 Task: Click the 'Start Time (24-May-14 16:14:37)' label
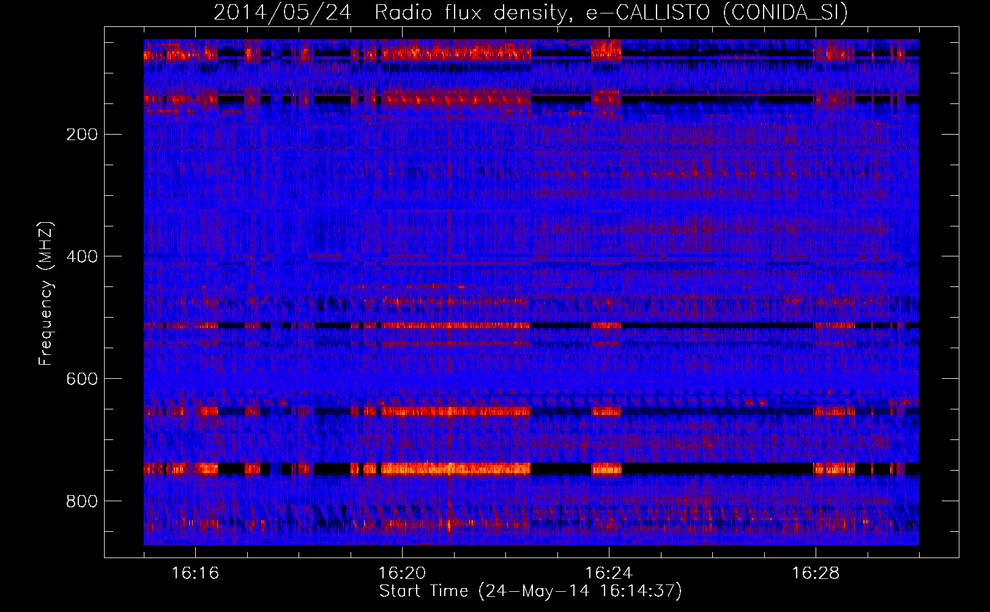tap(530, 591)
